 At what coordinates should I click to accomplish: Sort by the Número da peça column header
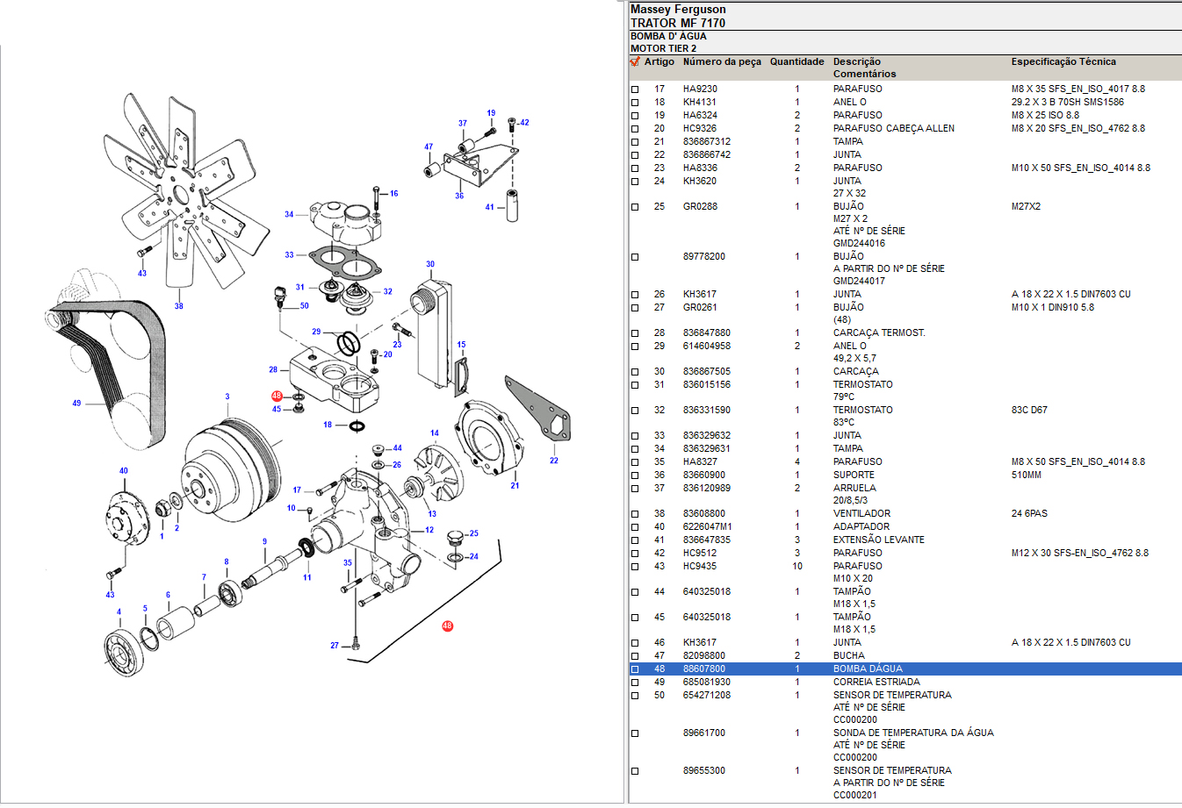(722, 62)
